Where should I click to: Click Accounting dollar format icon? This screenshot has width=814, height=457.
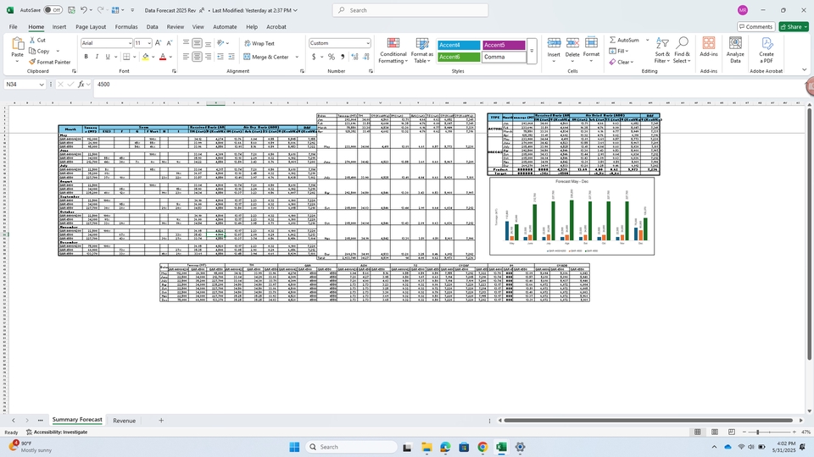pyautogui.click(x=314, y=57)
